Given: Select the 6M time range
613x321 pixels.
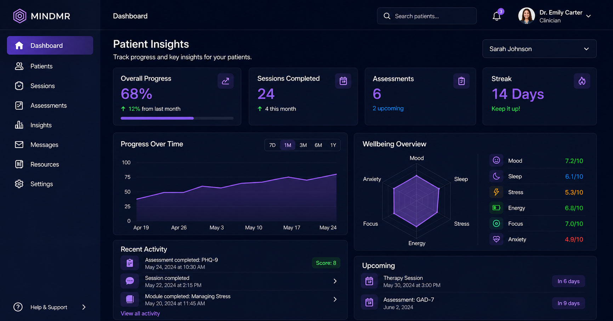Looking at the screenshot, I should click(x=318, y=145).
